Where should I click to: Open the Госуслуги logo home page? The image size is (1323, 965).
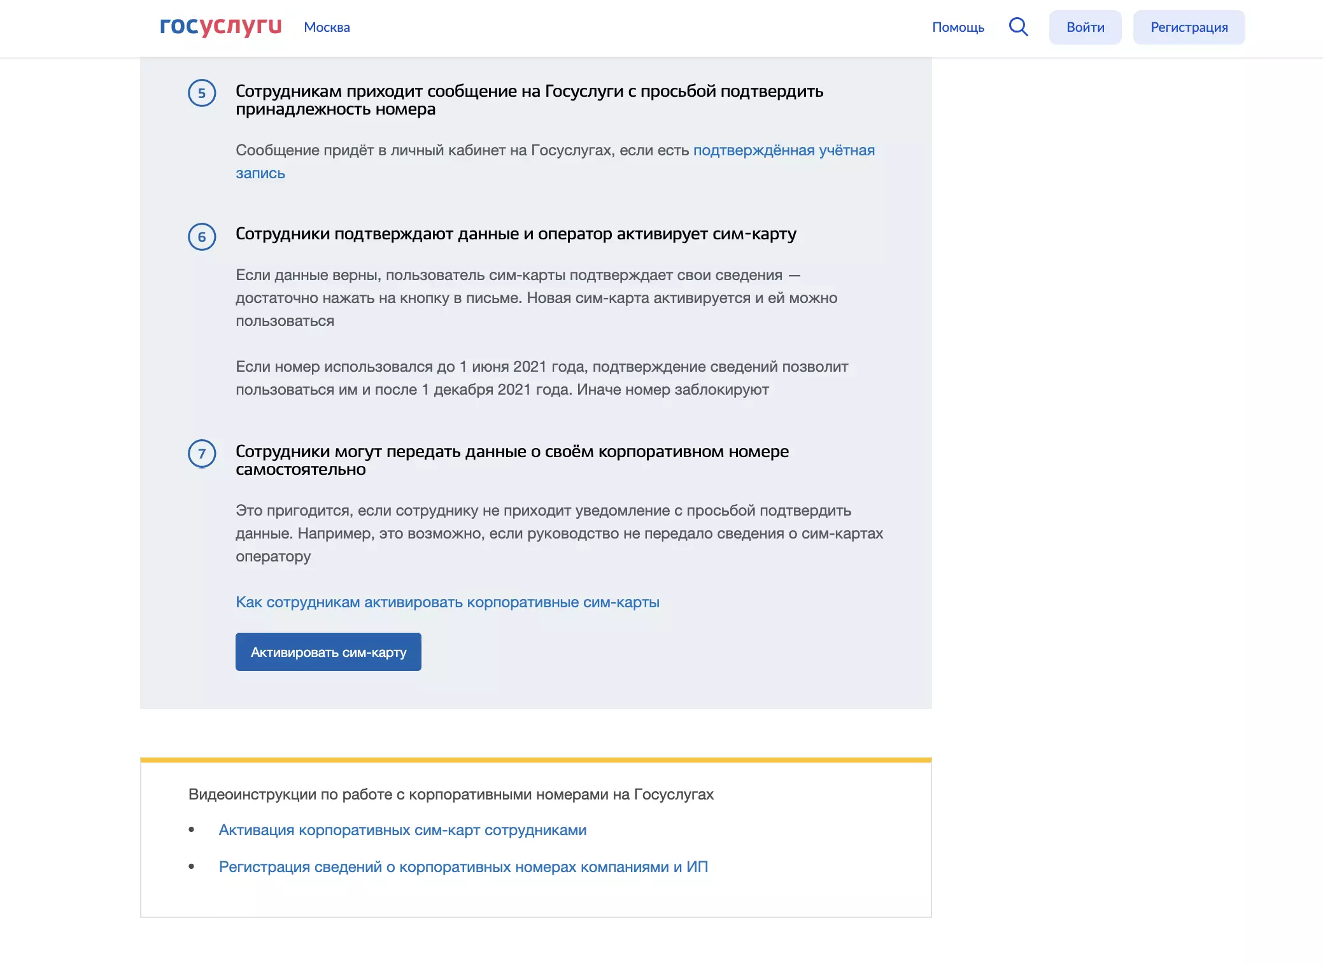coord(220,27)
